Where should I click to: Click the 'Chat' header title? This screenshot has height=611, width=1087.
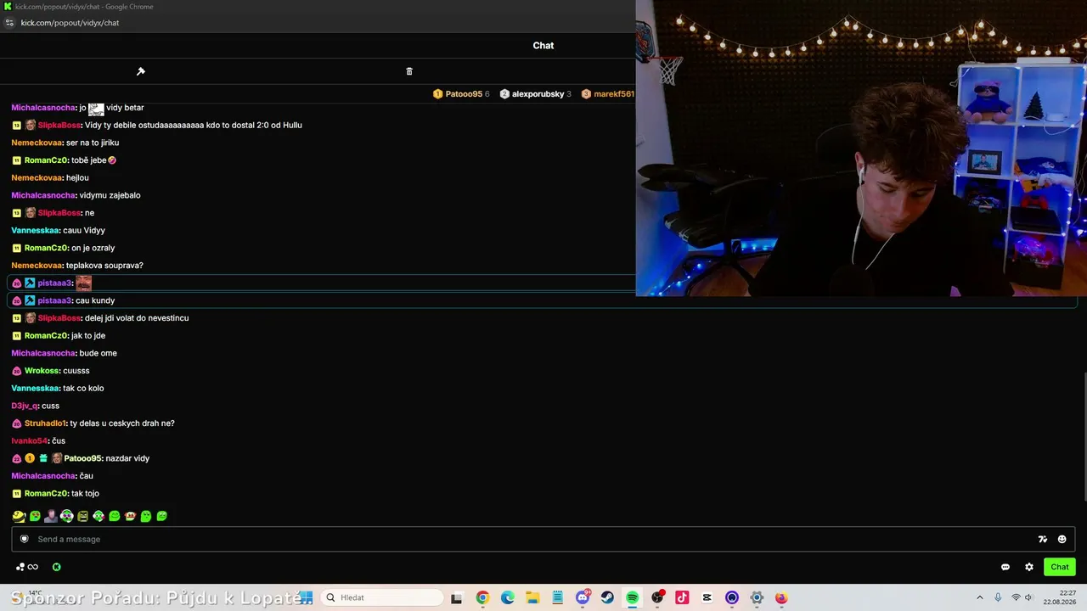tap(543, 46)
